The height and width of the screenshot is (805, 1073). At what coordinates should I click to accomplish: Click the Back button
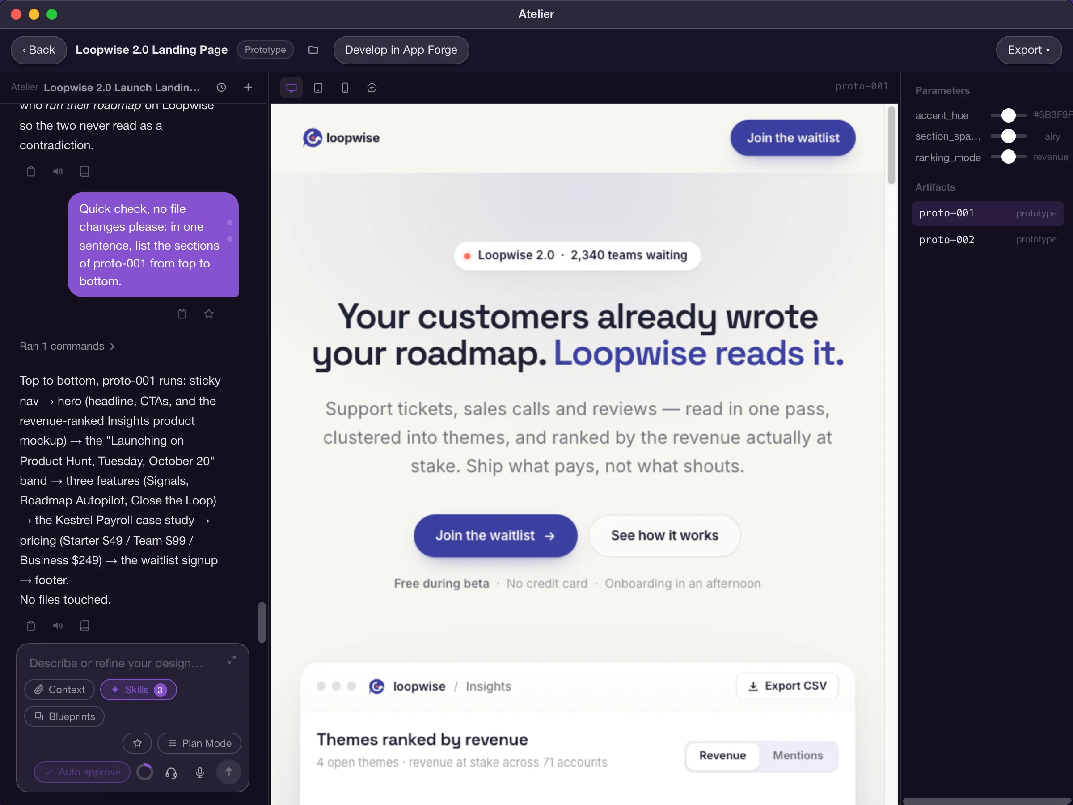(39, 50)
